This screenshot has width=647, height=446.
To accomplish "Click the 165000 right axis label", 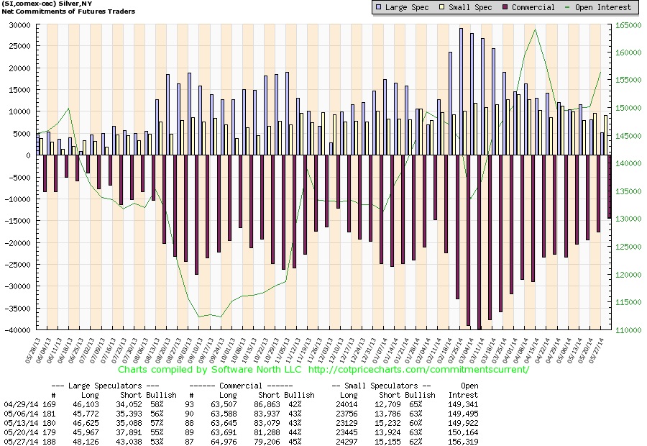I will tap(628, 24).
